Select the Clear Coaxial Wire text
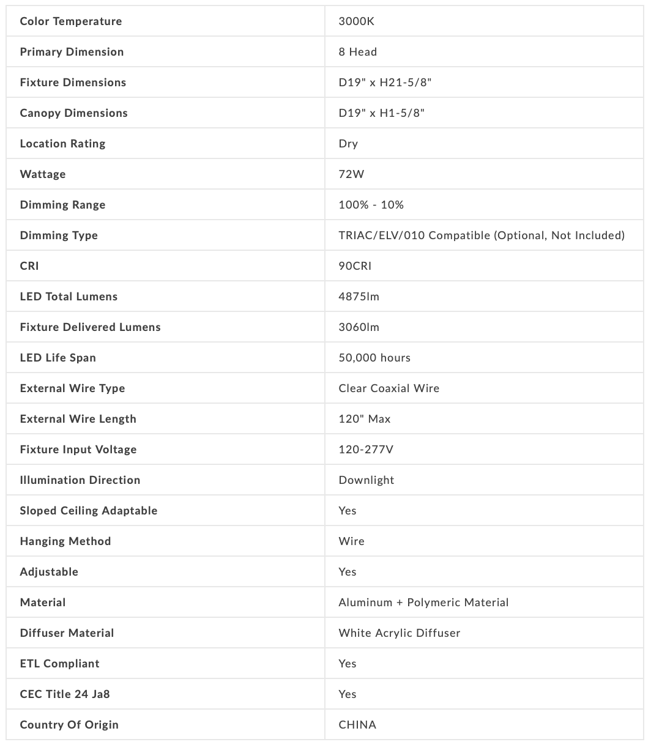The image size is (651, 750). 389,388
